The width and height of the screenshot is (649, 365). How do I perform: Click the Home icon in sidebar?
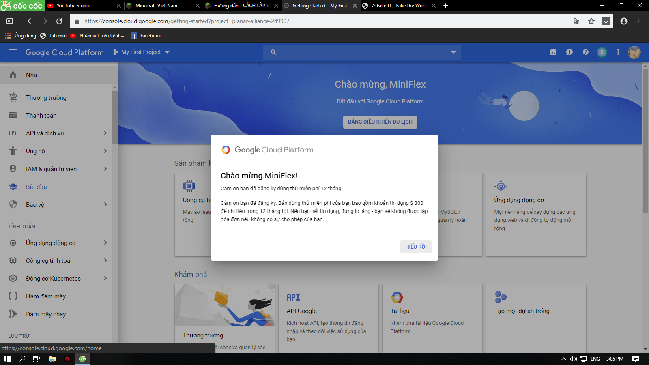pyautogui.click(x=13, y=75)
